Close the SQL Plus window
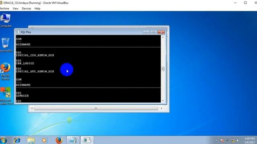The height and width of the screenshot is (144, 257). coord(161,32)
